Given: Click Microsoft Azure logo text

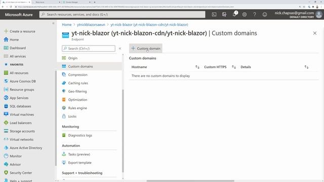Looking at the screenshot, I should 19,15.
